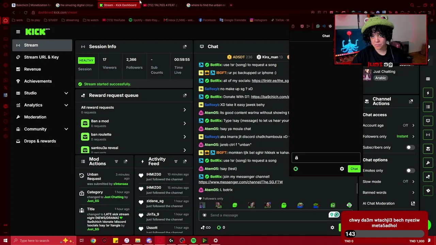
Task: Open File Explorer from the Windows taskbar
Action: point(138,241)
